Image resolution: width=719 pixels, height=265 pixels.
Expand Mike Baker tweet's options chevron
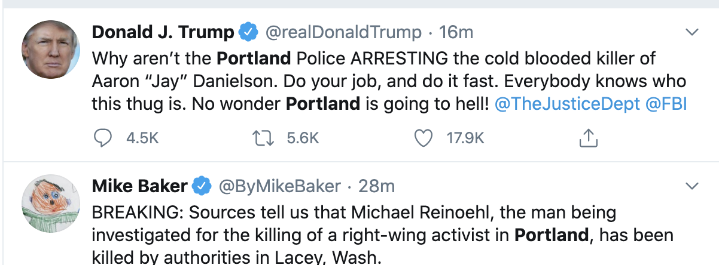click(691, 186)
